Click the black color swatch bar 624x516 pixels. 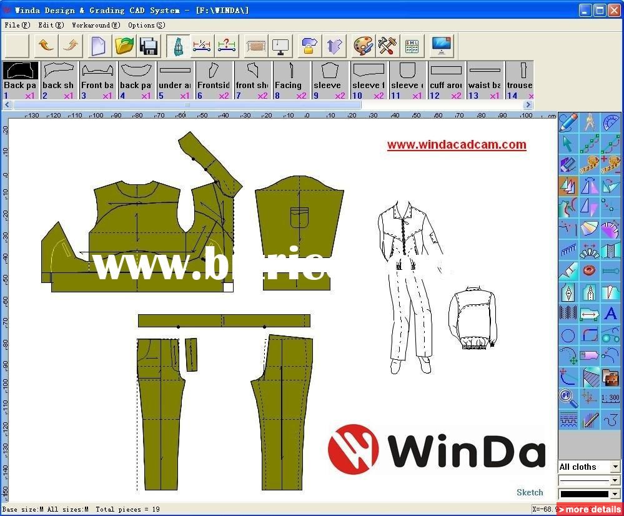tap(584, 494)
